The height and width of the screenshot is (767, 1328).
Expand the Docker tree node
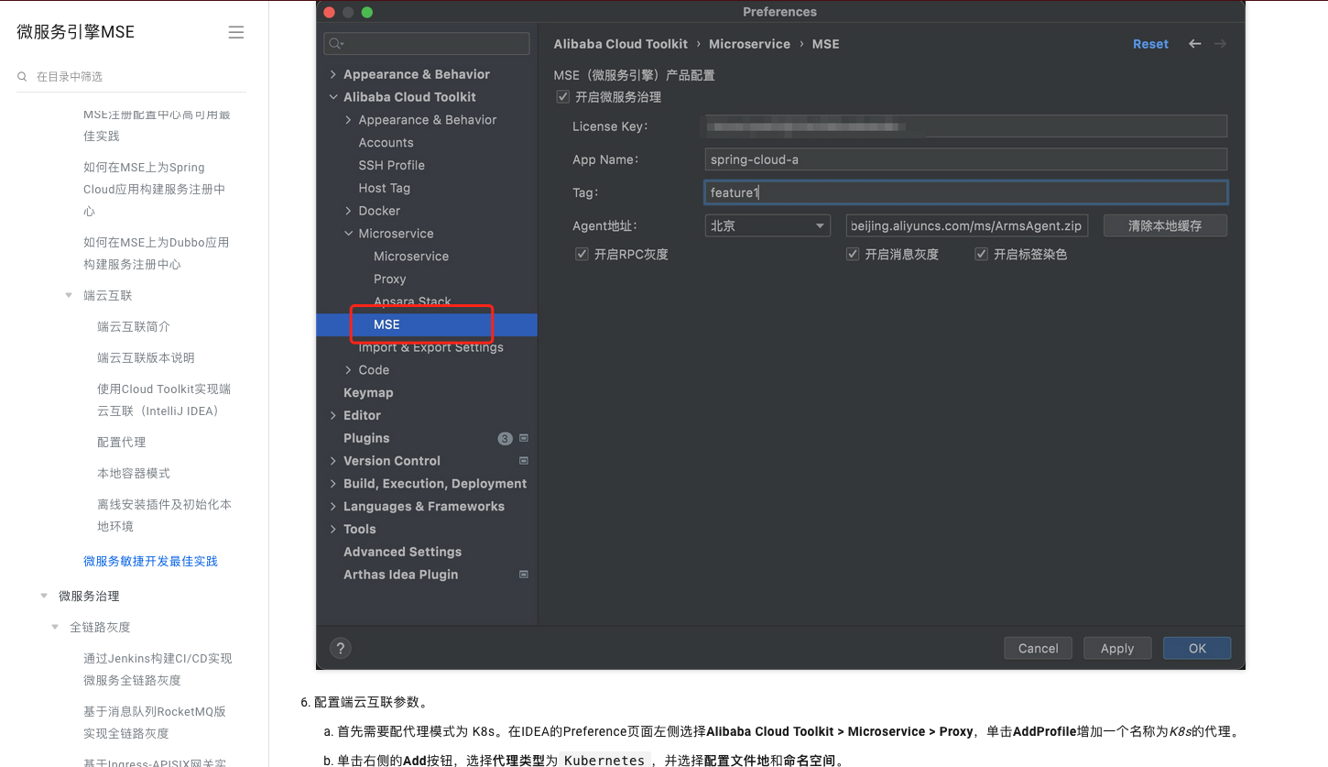pyautogui.click(x=348, y=211)
